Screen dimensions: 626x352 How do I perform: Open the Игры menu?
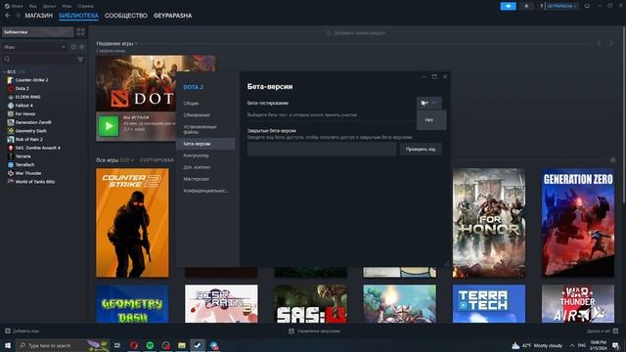click(x=67, y=6)
